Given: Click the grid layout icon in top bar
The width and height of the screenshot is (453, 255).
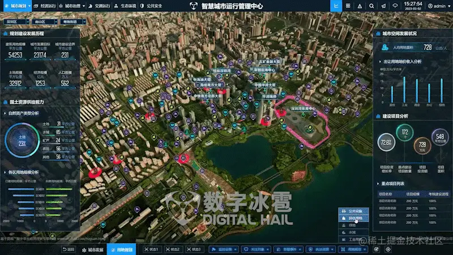Looking at the screenshot, I should coord(348,6).
